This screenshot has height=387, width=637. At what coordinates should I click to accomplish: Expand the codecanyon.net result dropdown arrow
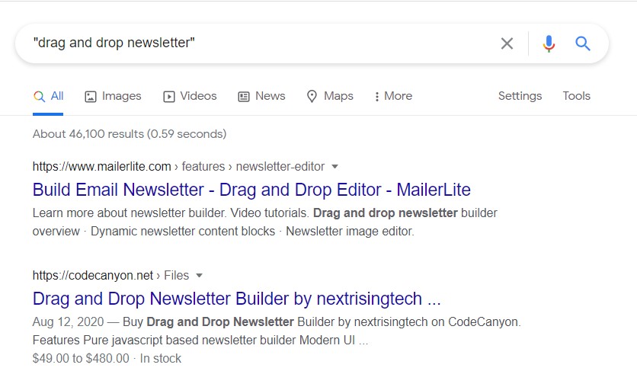coord(200,276)
